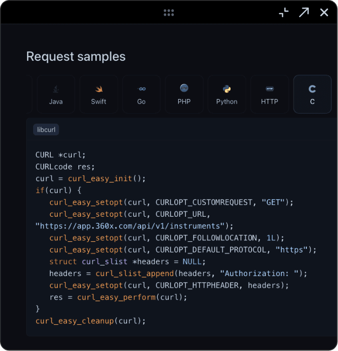Screen dimensions: 338x351
Task: Open the Python request sample
Action: coord(227,94)
